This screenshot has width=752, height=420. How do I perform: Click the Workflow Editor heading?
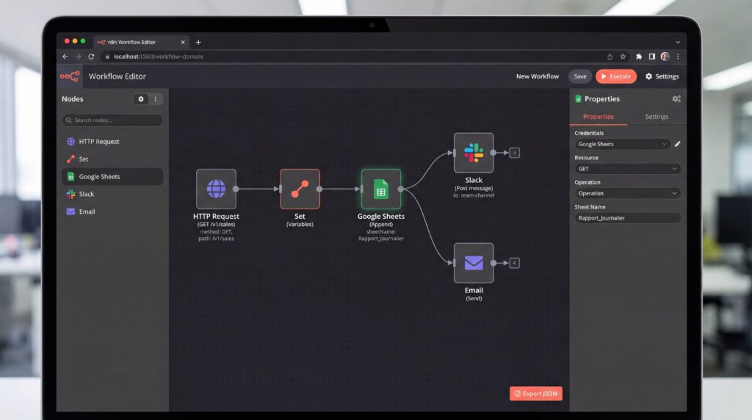click(117, 76)
